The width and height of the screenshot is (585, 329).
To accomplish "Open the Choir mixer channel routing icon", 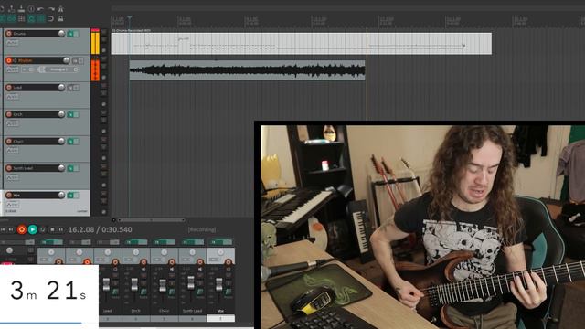I will coord(172,292).
